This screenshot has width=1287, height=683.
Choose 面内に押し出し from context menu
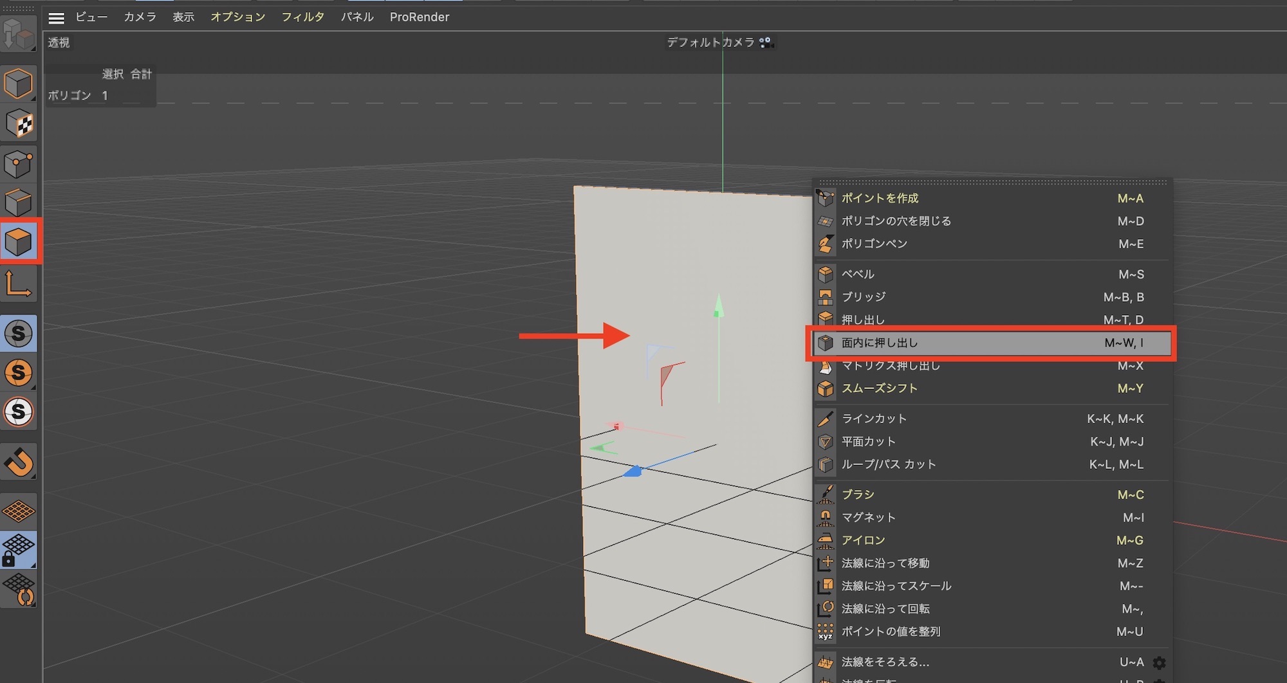879,343
